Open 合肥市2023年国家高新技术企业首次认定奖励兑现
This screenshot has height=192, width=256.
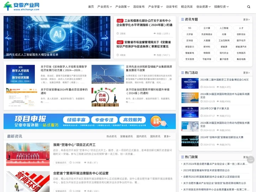click(212, 177)
